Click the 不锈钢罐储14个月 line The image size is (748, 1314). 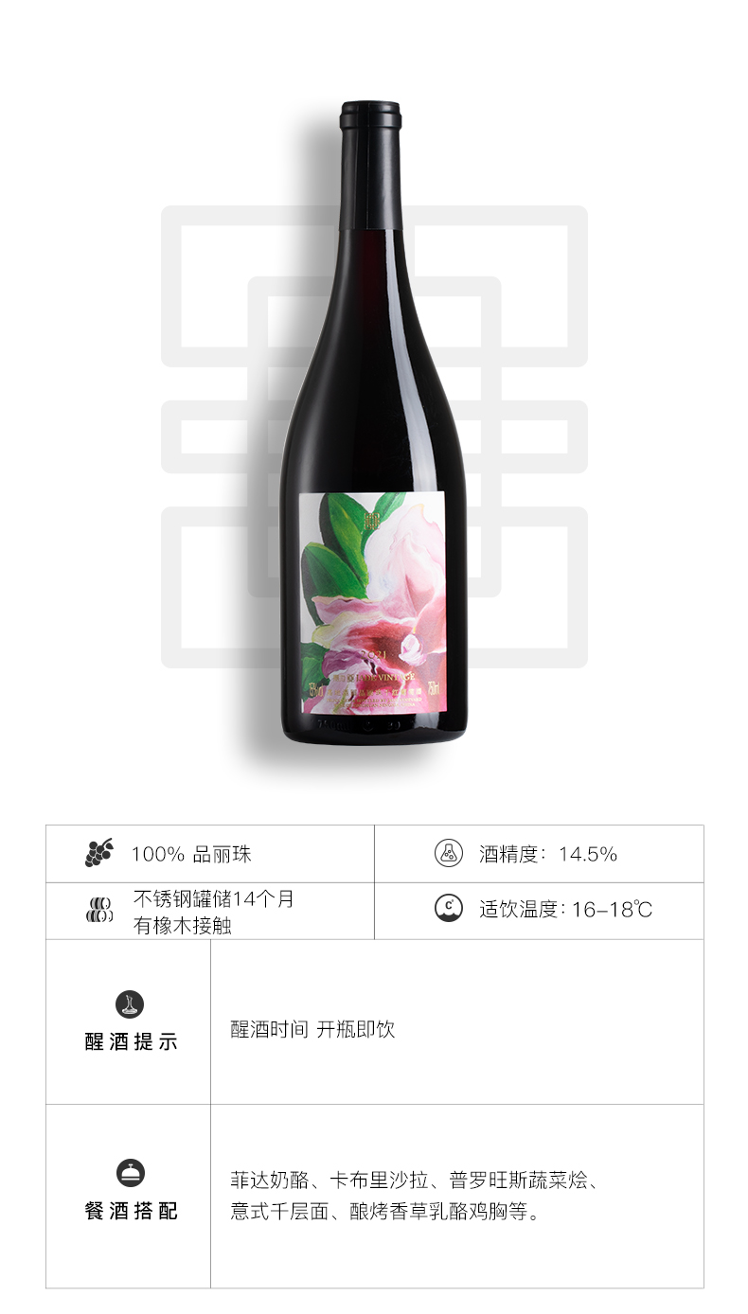click(x=214, y=898)
